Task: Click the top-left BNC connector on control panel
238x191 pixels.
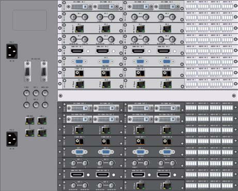Action: [26, 93]
